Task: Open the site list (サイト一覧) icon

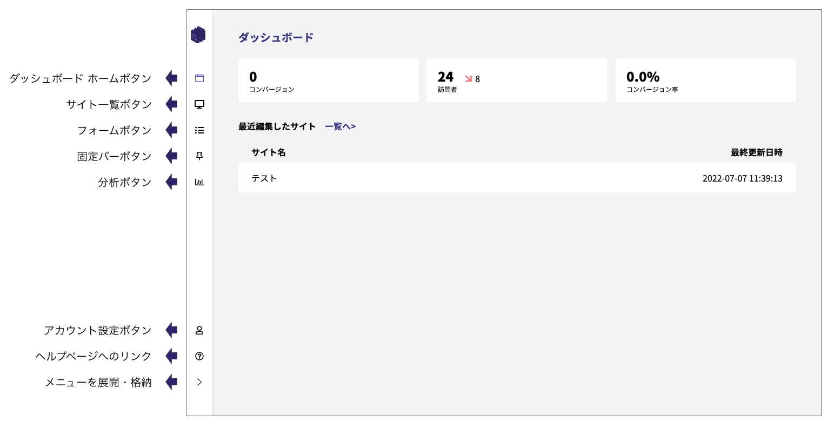Action: (x=199, y=104)
